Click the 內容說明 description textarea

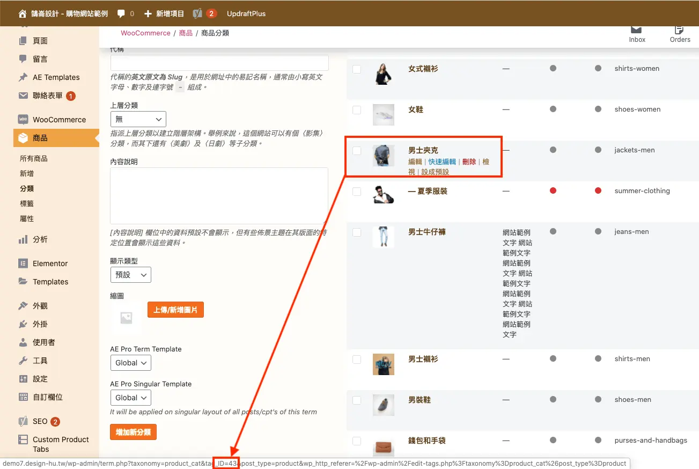point(219,195)
